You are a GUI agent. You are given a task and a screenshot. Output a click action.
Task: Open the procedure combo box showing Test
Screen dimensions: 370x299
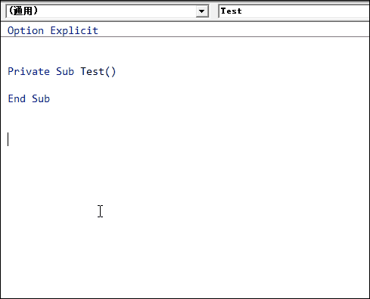[294, 11]
